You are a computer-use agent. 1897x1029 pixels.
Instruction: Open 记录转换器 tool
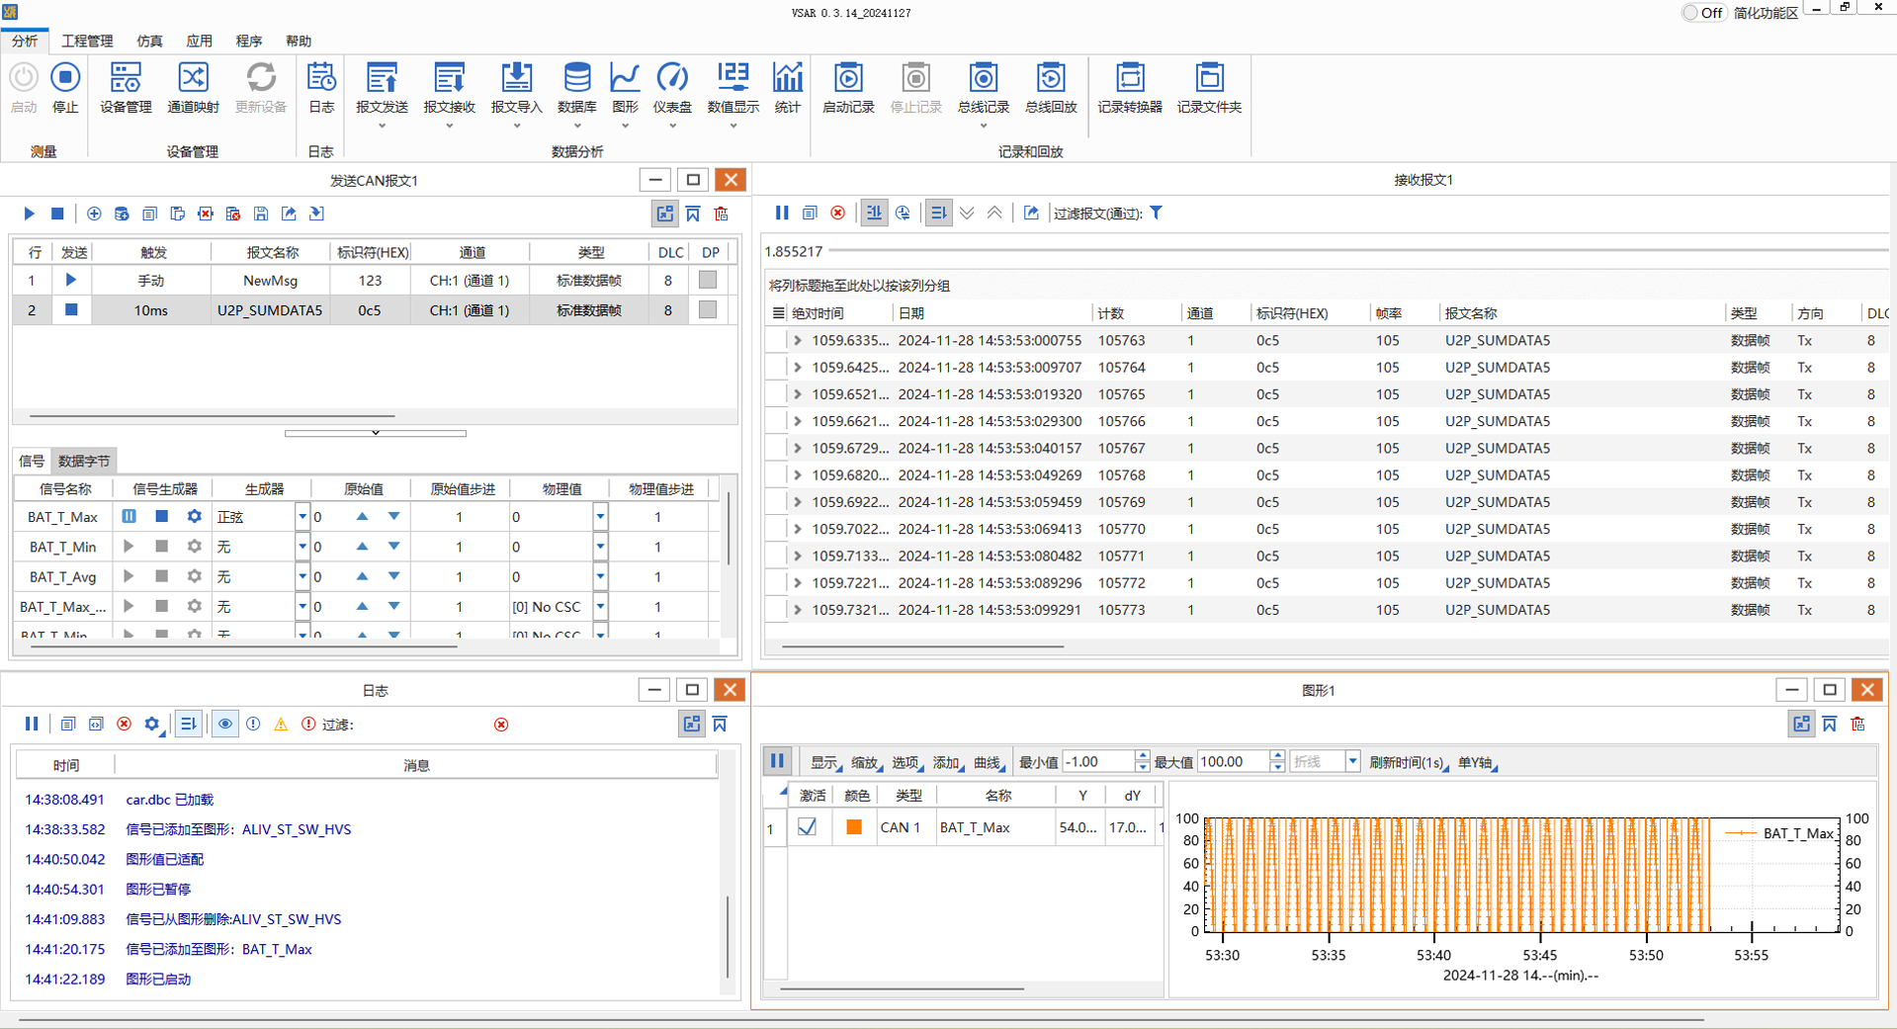point(1130,87)
